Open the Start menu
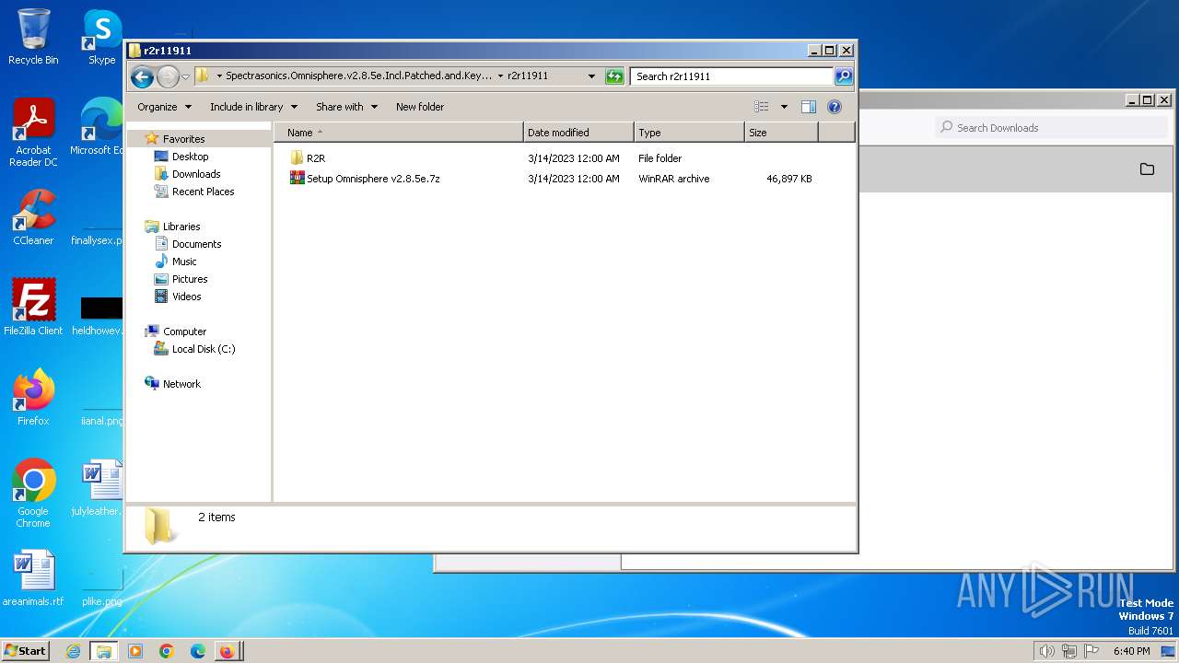 click(x=26, y=651)
